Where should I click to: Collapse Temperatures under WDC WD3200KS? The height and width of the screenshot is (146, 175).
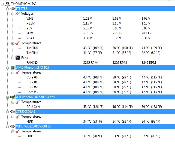(13, 132)
